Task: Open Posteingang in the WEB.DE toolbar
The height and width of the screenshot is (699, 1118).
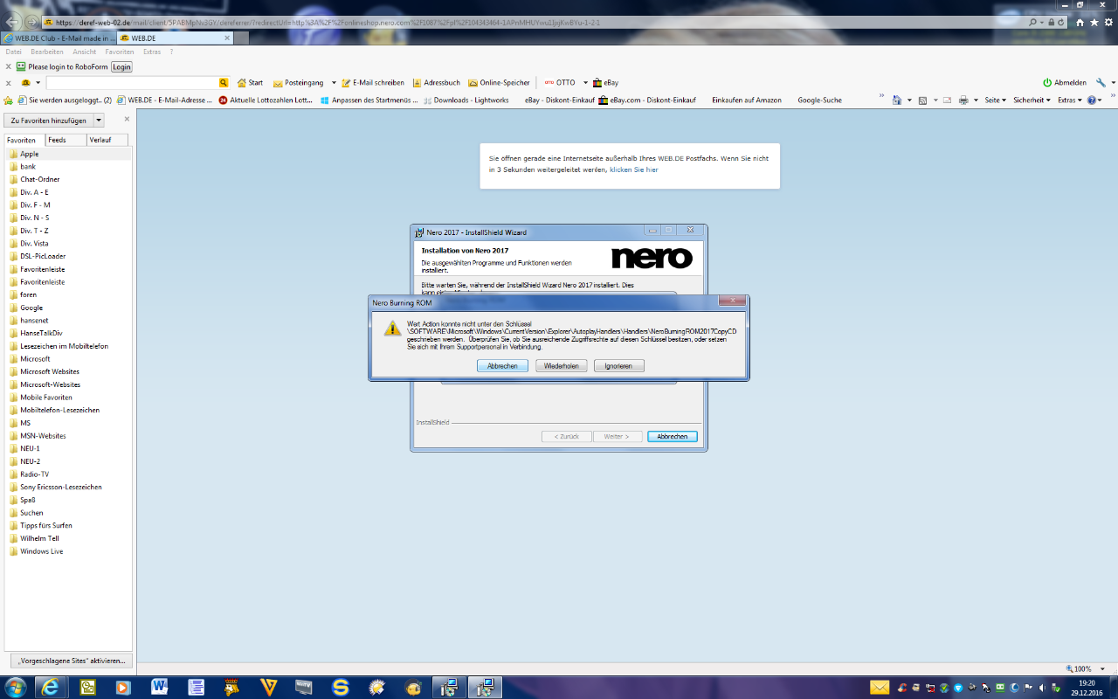Action: tap(299, 82)
